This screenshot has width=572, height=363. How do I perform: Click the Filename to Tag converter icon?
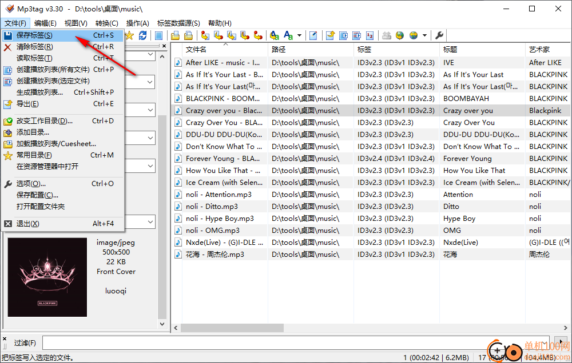[219, 35]
